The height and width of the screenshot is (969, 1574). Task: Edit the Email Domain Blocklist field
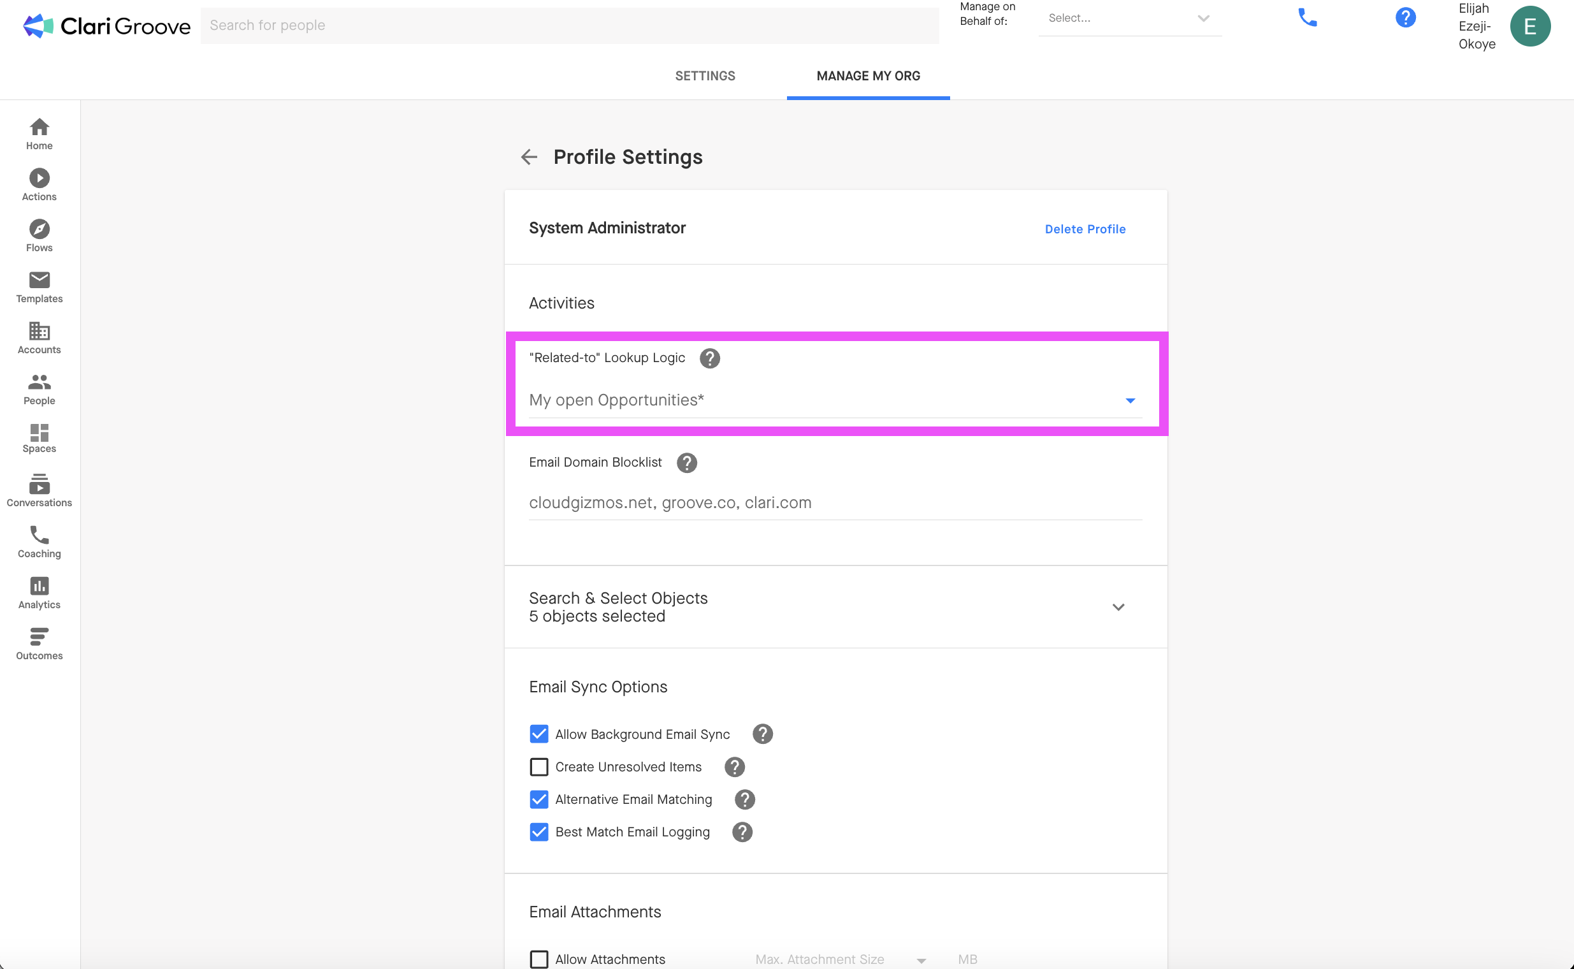(x=835, y=503)
